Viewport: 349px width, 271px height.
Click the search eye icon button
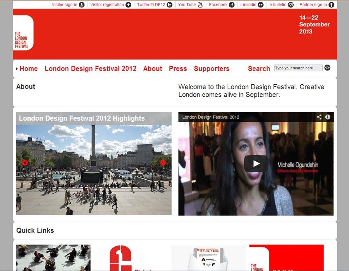[x=327, y=68]
